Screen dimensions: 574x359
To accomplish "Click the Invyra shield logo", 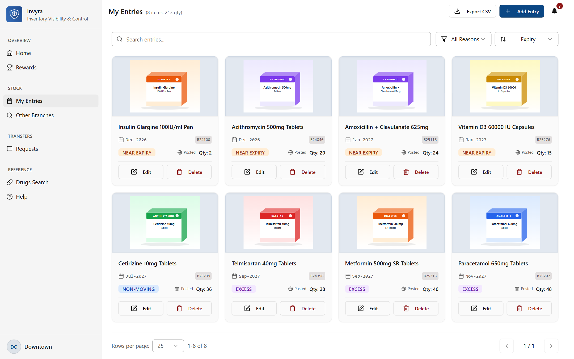I will pos(14,14).
